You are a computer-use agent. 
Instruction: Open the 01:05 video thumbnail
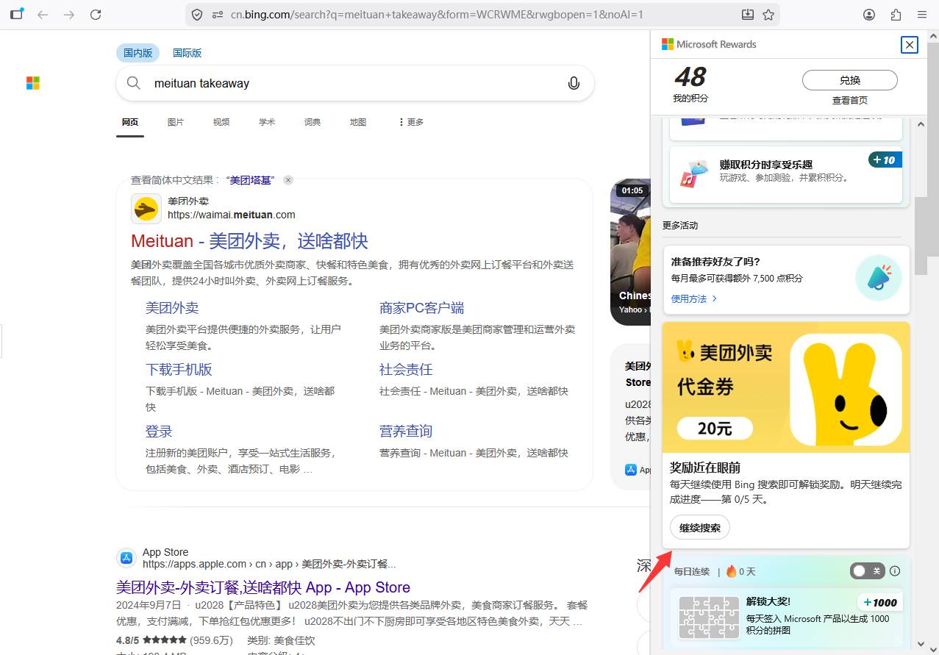coord(631,251)
